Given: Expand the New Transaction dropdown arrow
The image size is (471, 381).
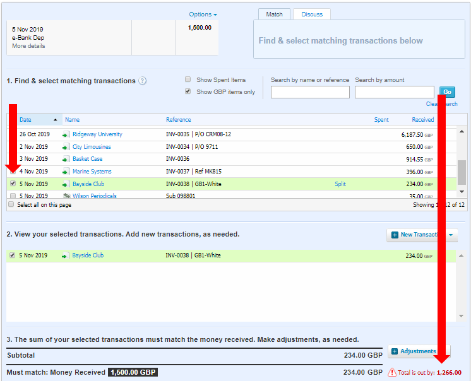Looking at the screenshot, I should coord(451,235).
